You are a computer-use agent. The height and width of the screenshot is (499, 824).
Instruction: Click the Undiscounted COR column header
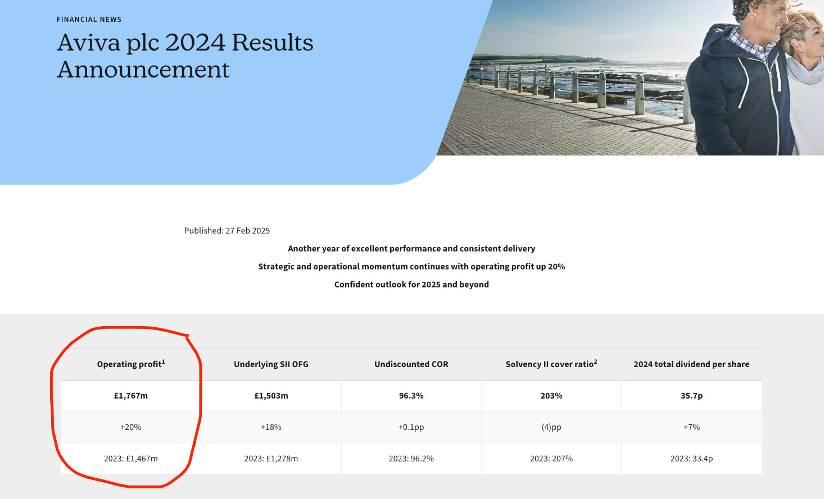(x=411, y=364)
